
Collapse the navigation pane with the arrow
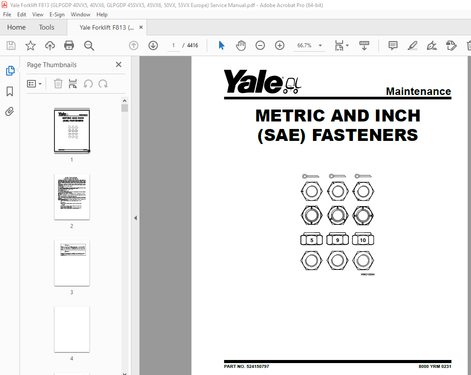pyautogui.click(x=135, y=218)
